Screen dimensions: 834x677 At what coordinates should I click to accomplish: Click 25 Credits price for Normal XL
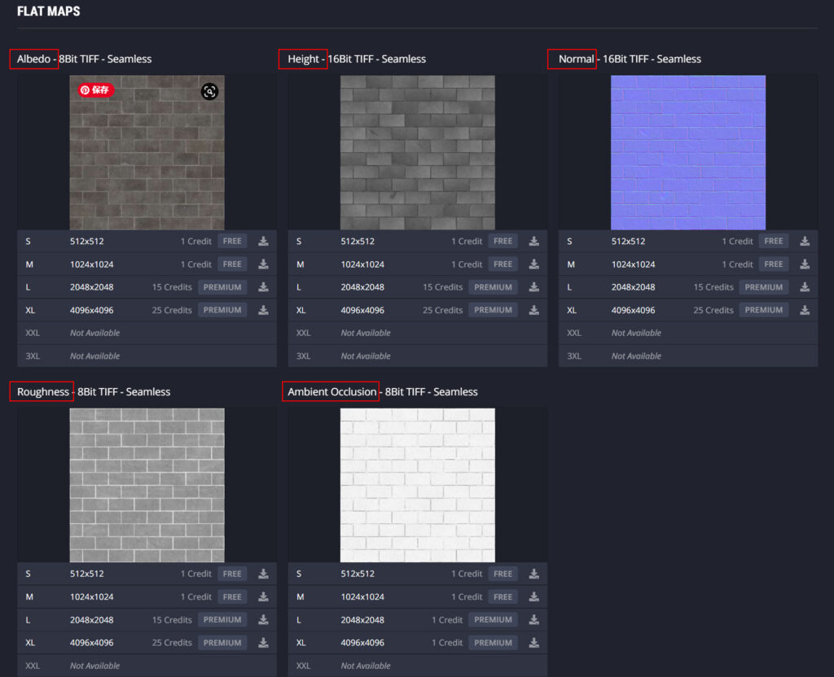[713, 310]
